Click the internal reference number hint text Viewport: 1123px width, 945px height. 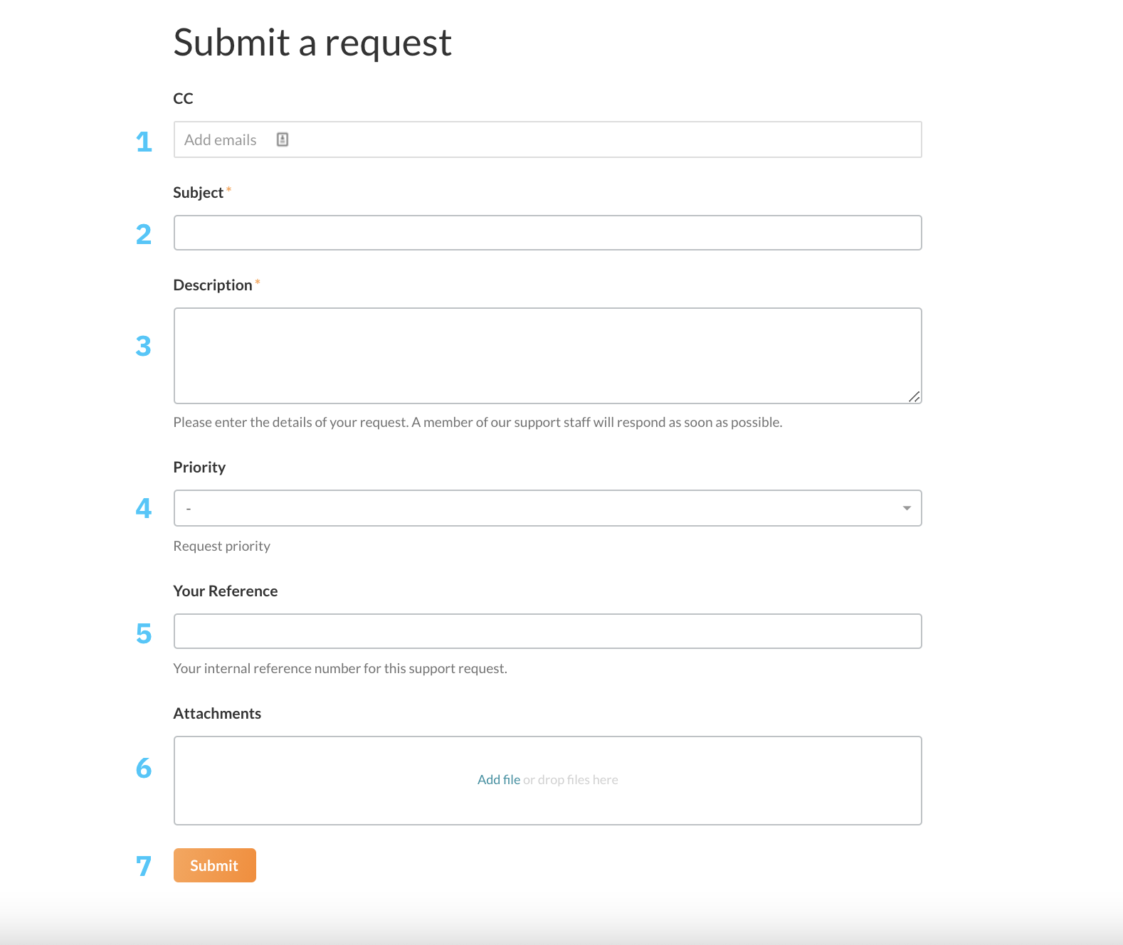[340, 669]
